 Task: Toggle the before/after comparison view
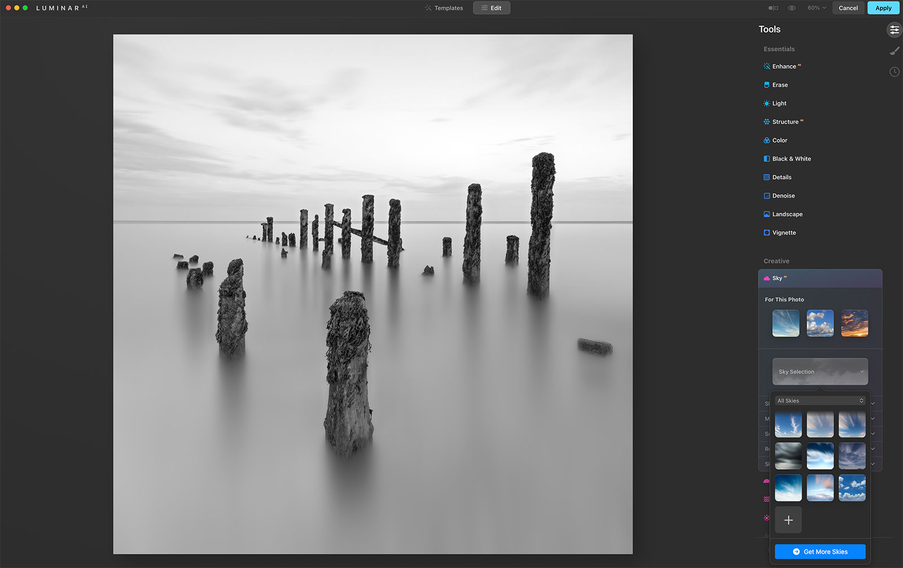773,8
